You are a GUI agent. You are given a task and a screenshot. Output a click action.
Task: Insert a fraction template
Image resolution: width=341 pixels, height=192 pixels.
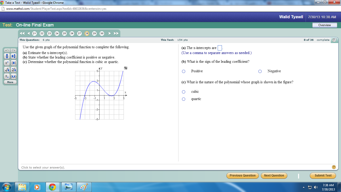(7, 56)
